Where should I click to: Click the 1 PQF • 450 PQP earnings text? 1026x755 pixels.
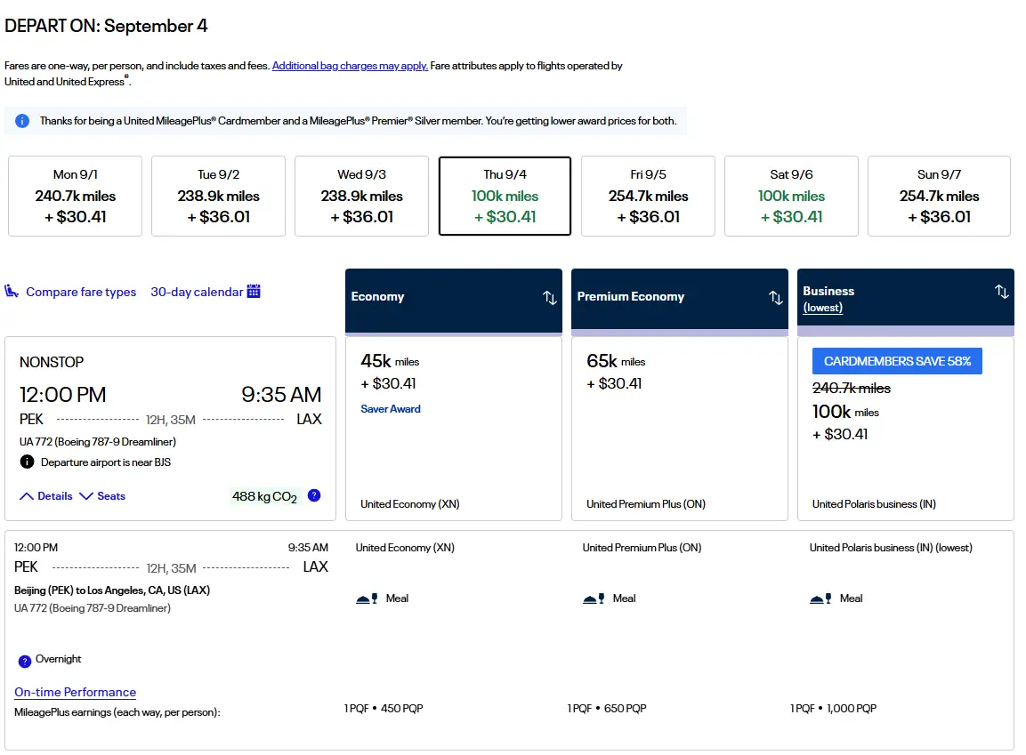click(x=384, y=709)
